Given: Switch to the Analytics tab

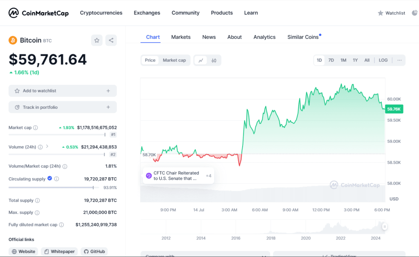Looking at the screenshot, I should click(x=265, y=37).
